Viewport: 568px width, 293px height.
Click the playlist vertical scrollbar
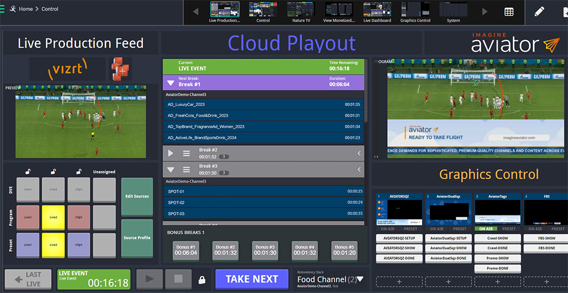[366, 90]
